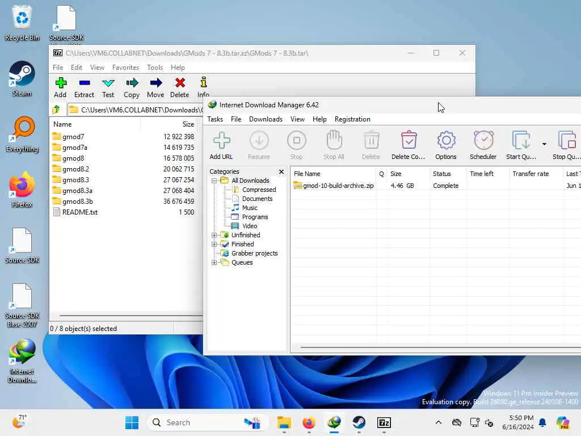Image resolution: width=581 pixels, height=436 pixels.
Task: Show hidden system tray icons chevron
Action: (439, 422)
